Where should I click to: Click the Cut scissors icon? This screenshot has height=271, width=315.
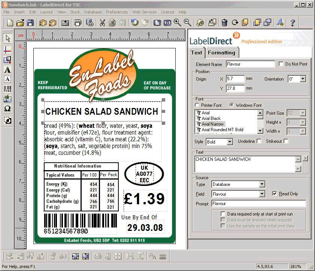point(102,22)
